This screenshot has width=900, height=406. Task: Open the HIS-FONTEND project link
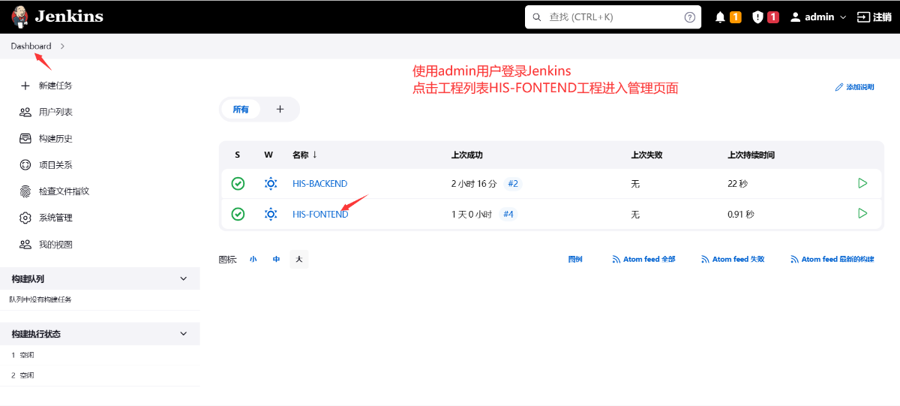point(320,215)
